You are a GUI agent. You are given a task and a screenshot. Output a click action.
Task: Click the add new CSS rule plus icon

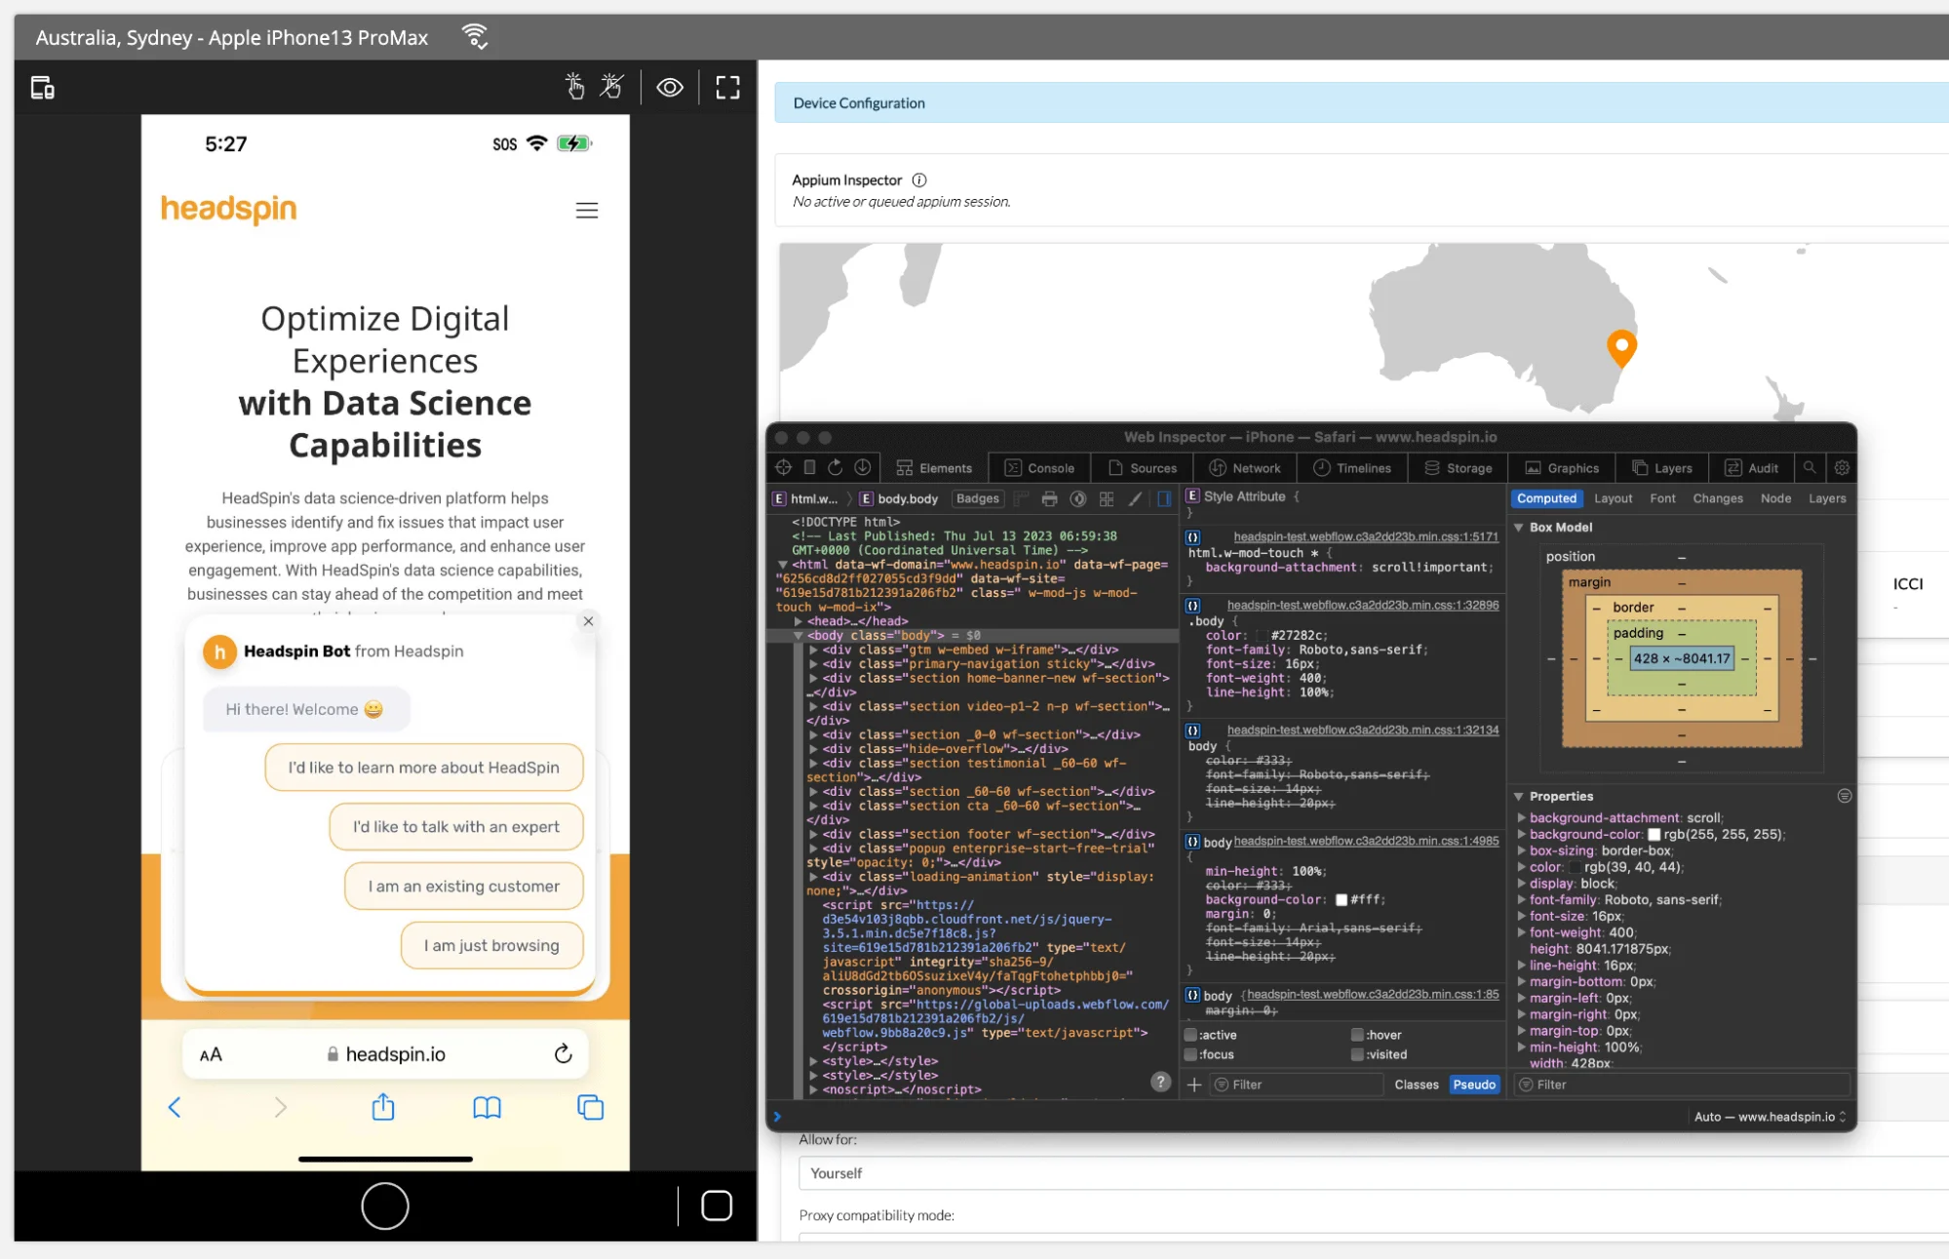(x=1194, y=1084)
